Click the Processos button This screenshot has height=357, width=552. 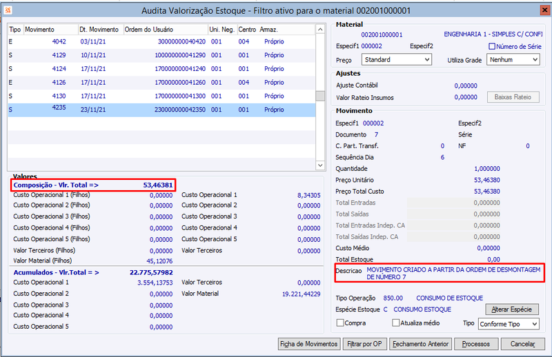tap(476, 344)
